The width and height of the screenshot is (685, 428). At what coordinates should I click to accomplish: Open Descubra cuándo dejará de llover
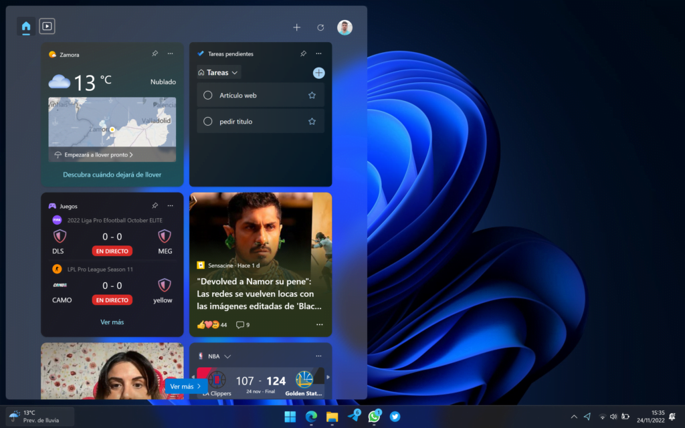point(112,174)
